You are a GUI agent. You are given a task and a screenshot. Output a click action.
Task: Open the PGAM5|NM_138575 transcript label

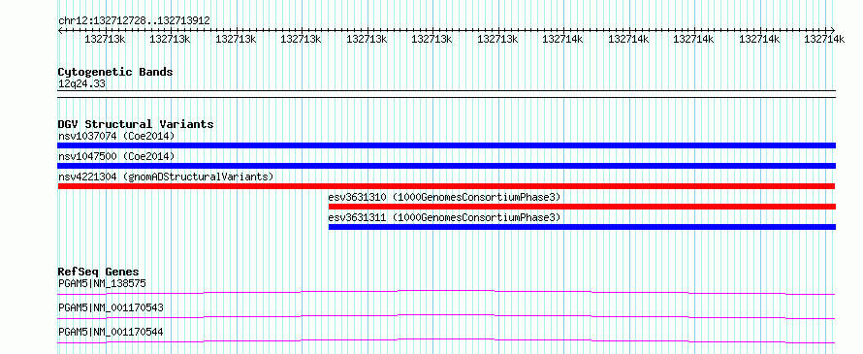102,284
